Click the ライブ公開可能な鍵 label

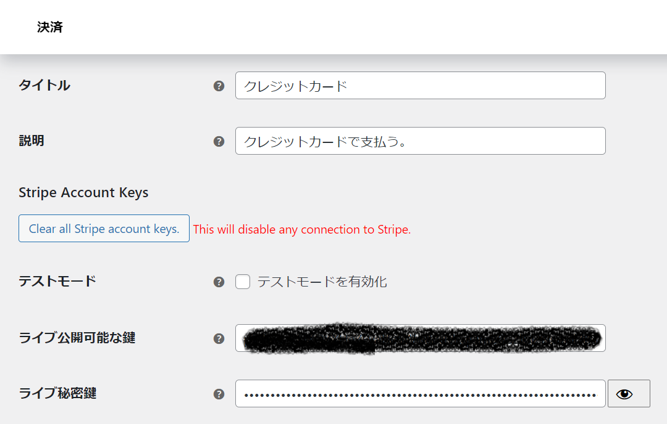[77, 338]
